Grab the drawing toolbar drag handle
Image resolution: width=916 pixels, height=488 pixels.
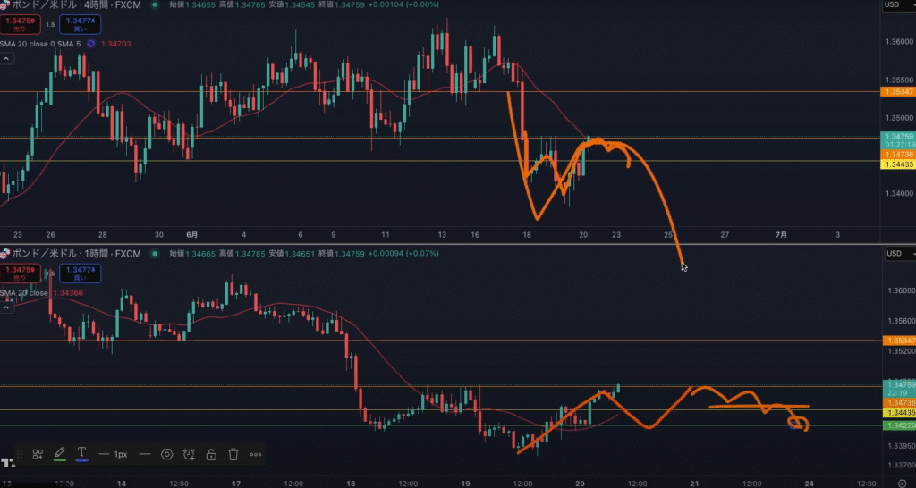pos(20,454)
